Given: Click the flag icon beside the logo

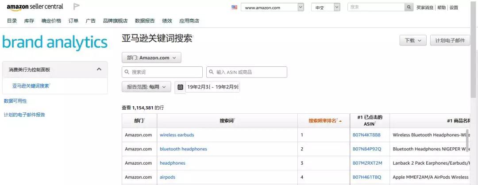Looking at the screenshot, I should 76,7.
